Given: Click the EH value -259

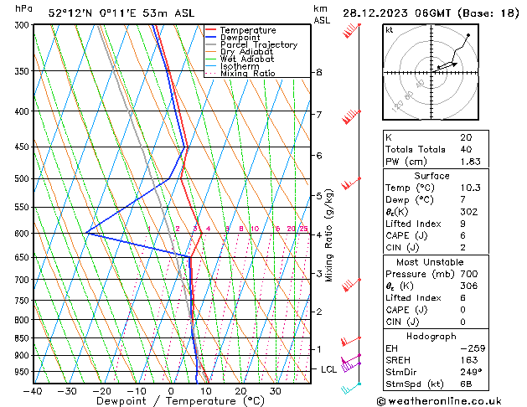Looking at the screenshot, I should coord(473,348).
